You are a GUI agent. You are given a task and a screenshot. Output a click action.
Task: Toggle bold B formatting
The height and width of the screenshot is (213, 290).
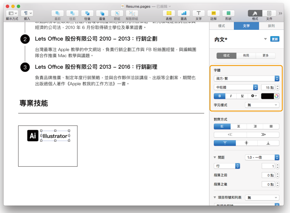click(219, 96)
